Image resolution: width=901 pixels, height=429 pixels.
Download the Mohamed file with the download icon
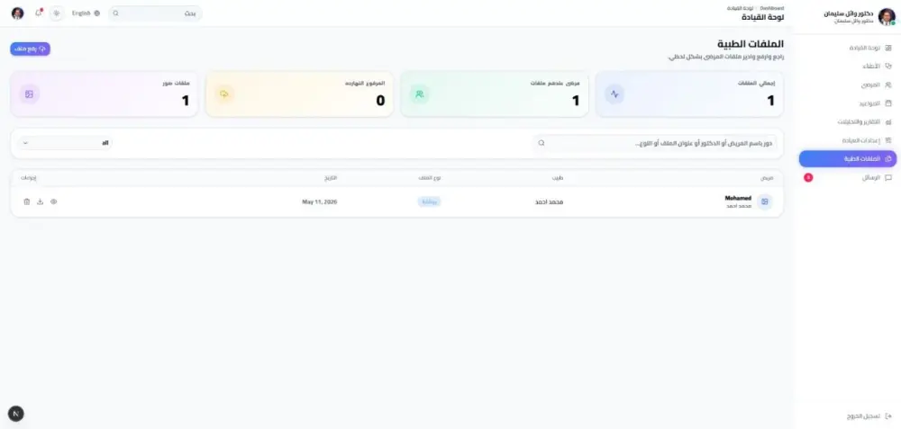click(41, 201)
